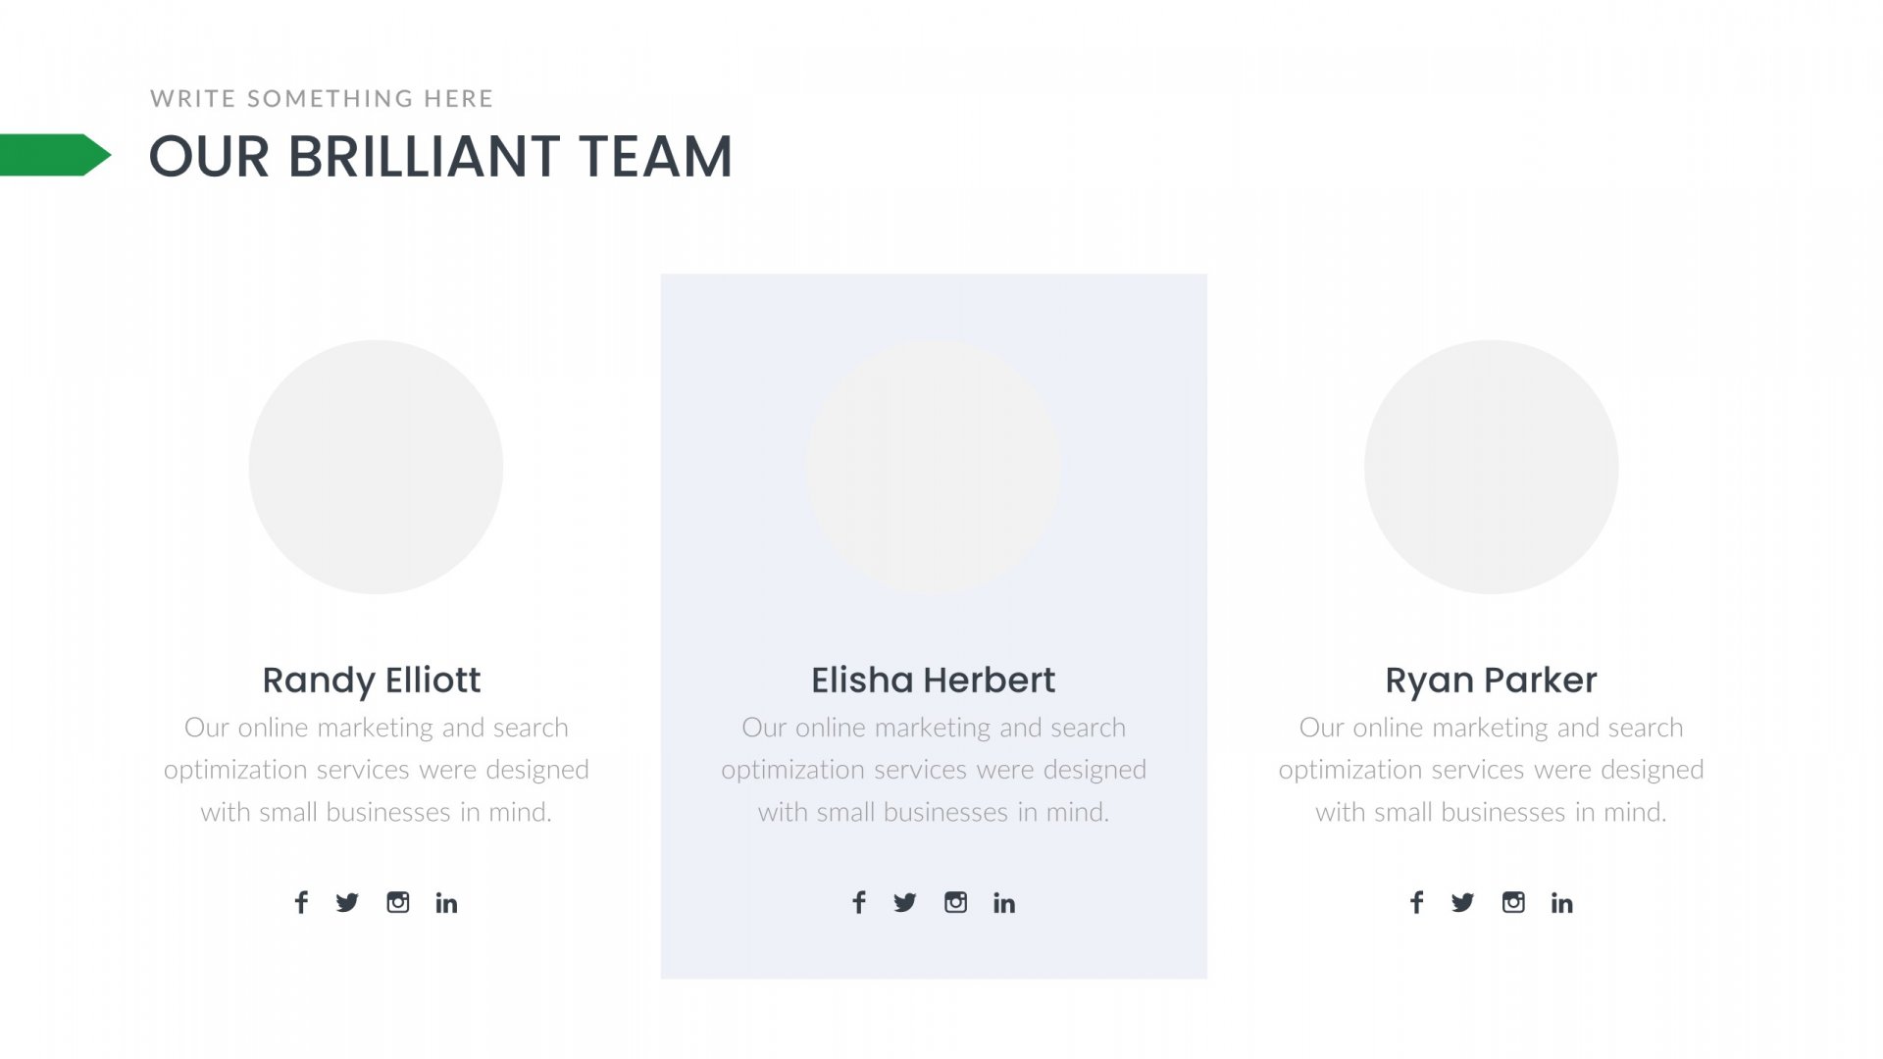Select Elisha Herbert's circular photo placeholder
The image size is (1883, 1059).
tap(934, 467)
